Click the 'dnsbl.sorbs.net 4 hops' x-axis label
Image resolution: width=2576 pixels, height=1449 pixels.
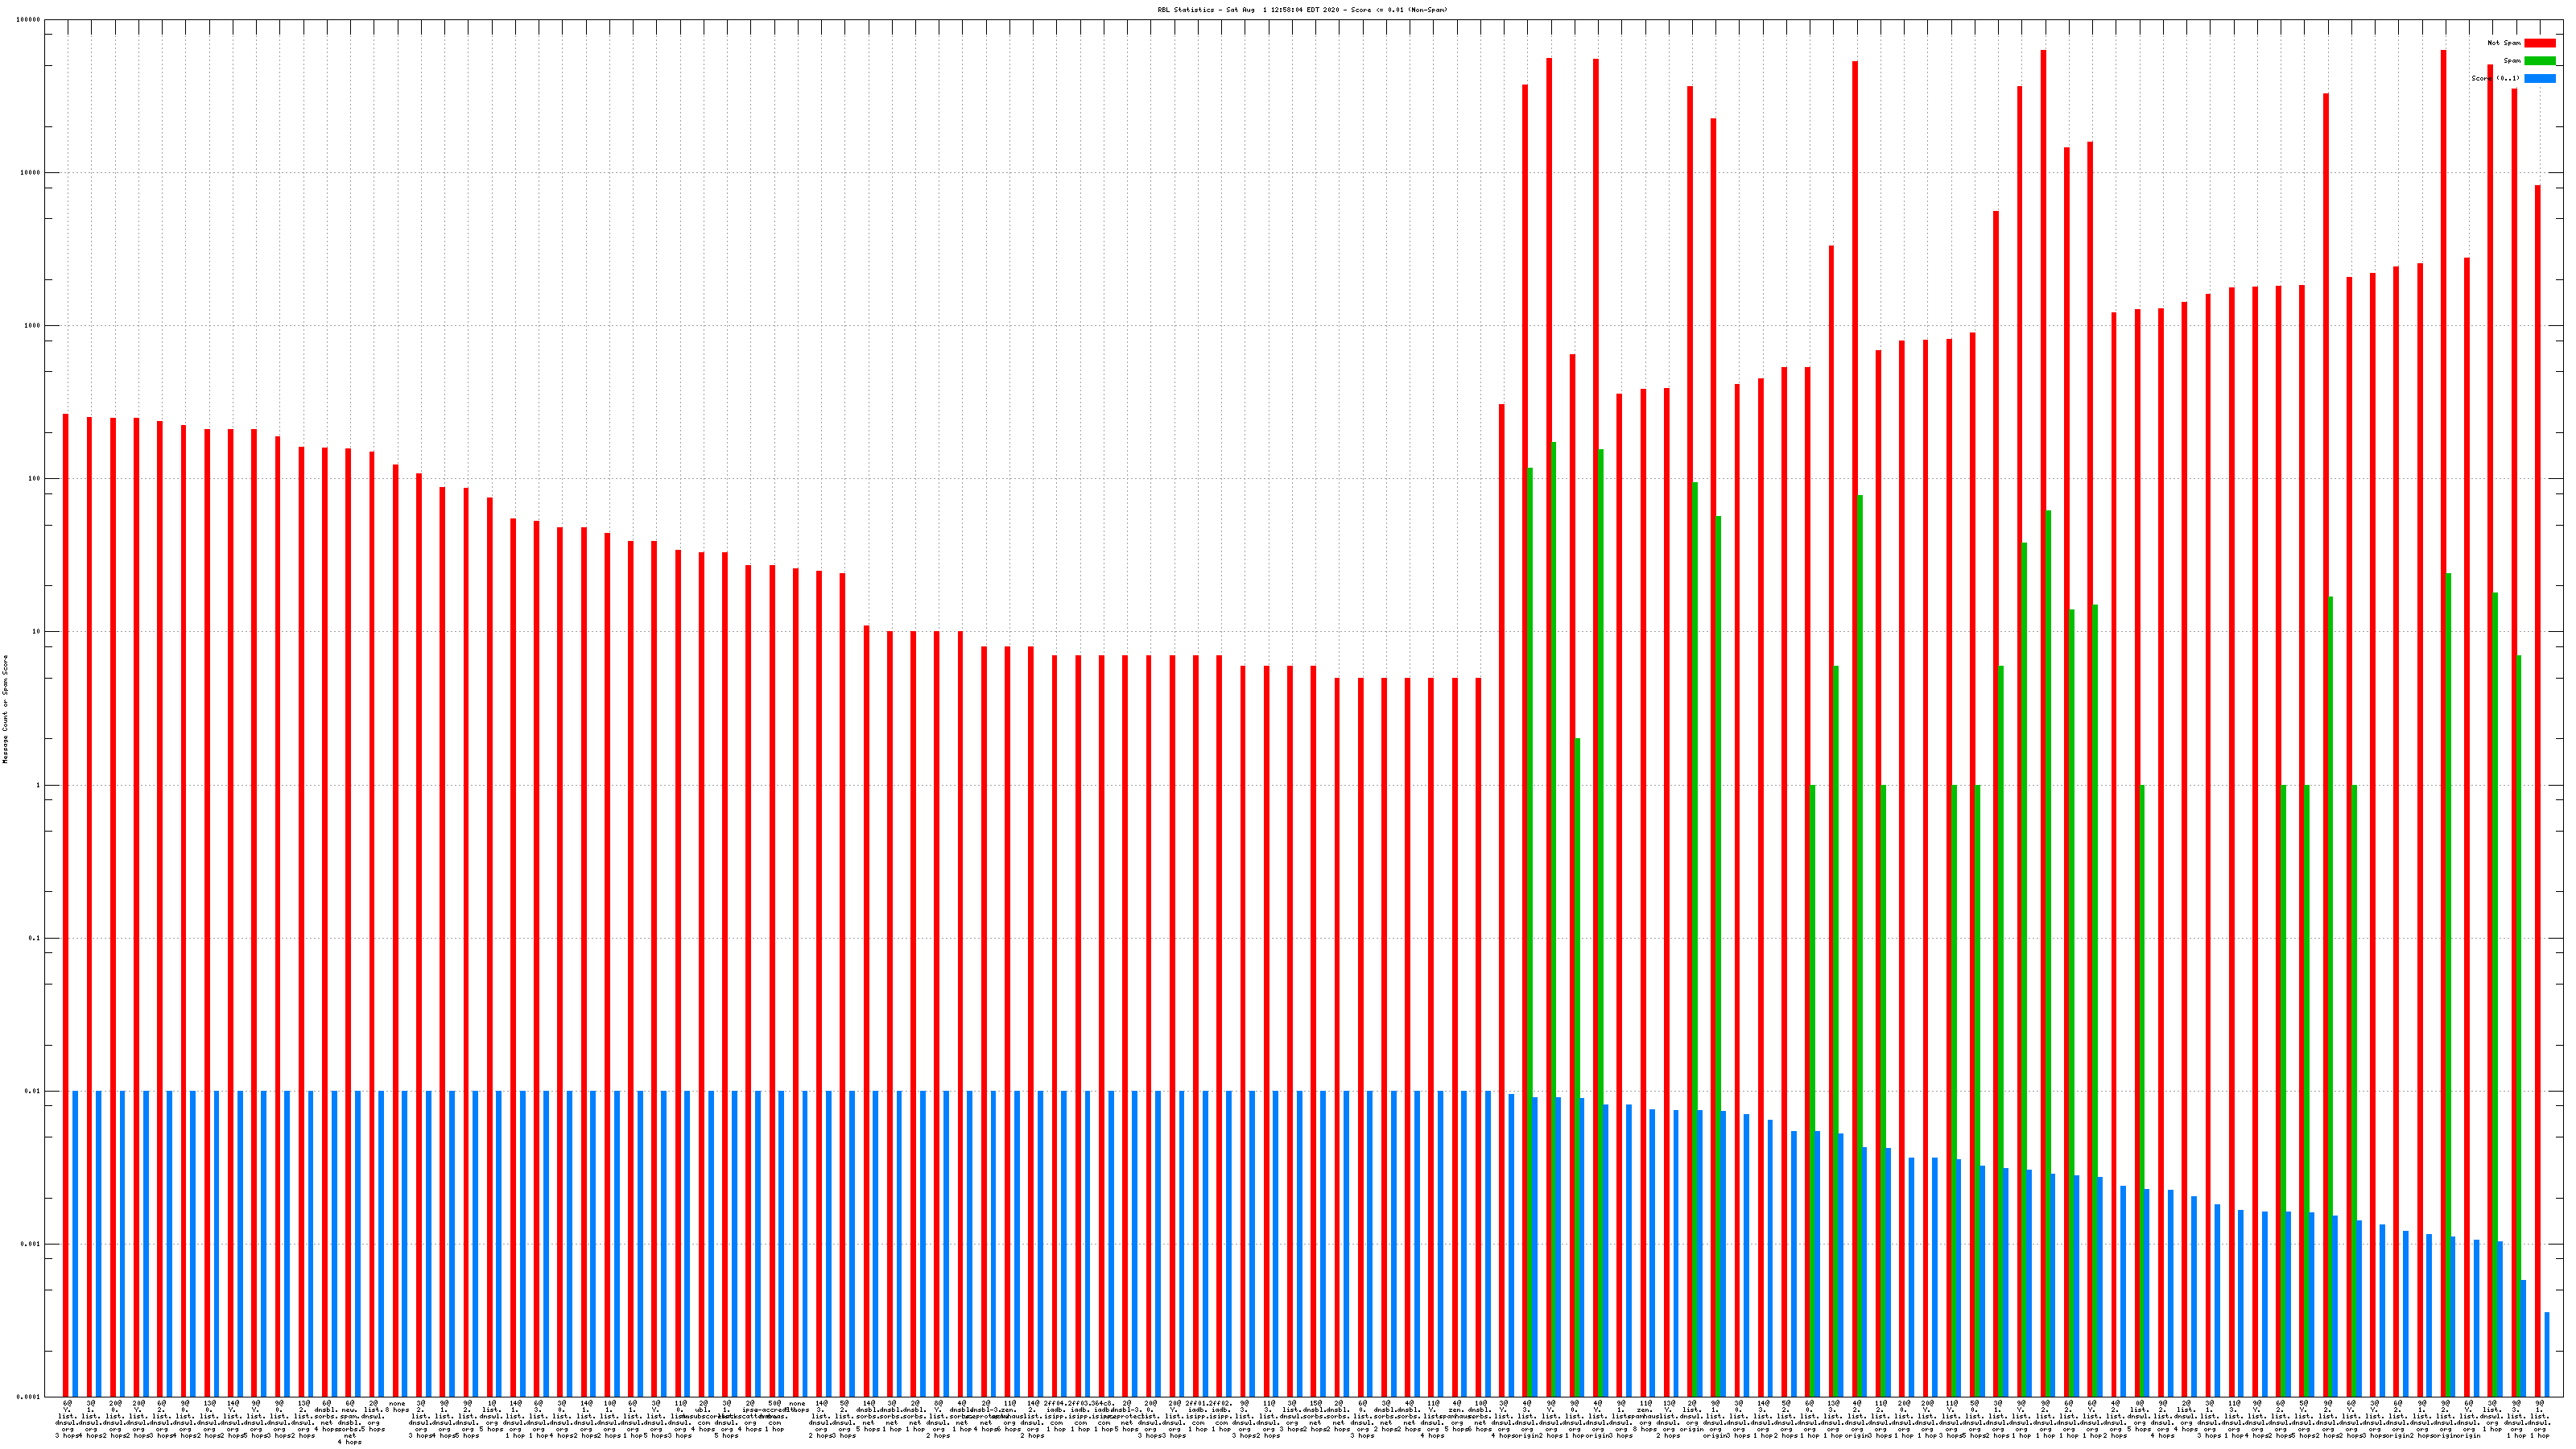click(x=326, y=1416)
